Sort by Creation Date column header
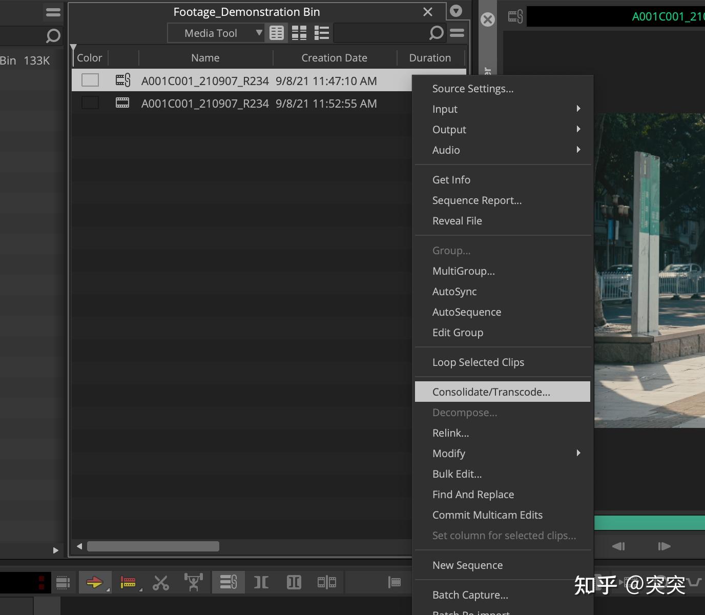705x615 pixels. [x=334, y=58]
